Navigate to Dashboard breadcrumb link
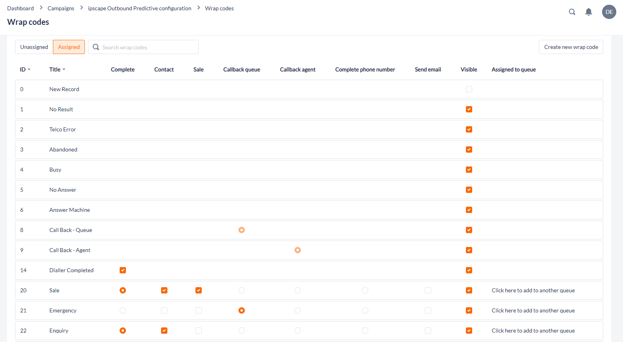The width and height of the screenshot is (623, 342). pyautogui.click(x=21, y=8)
